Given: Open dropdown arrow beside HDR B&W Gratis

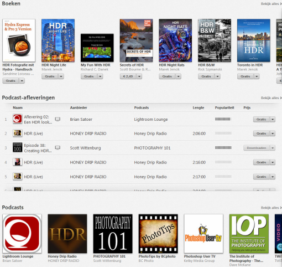Looking at the screenshot, I should pyautogui.click(x=217, y=76).
